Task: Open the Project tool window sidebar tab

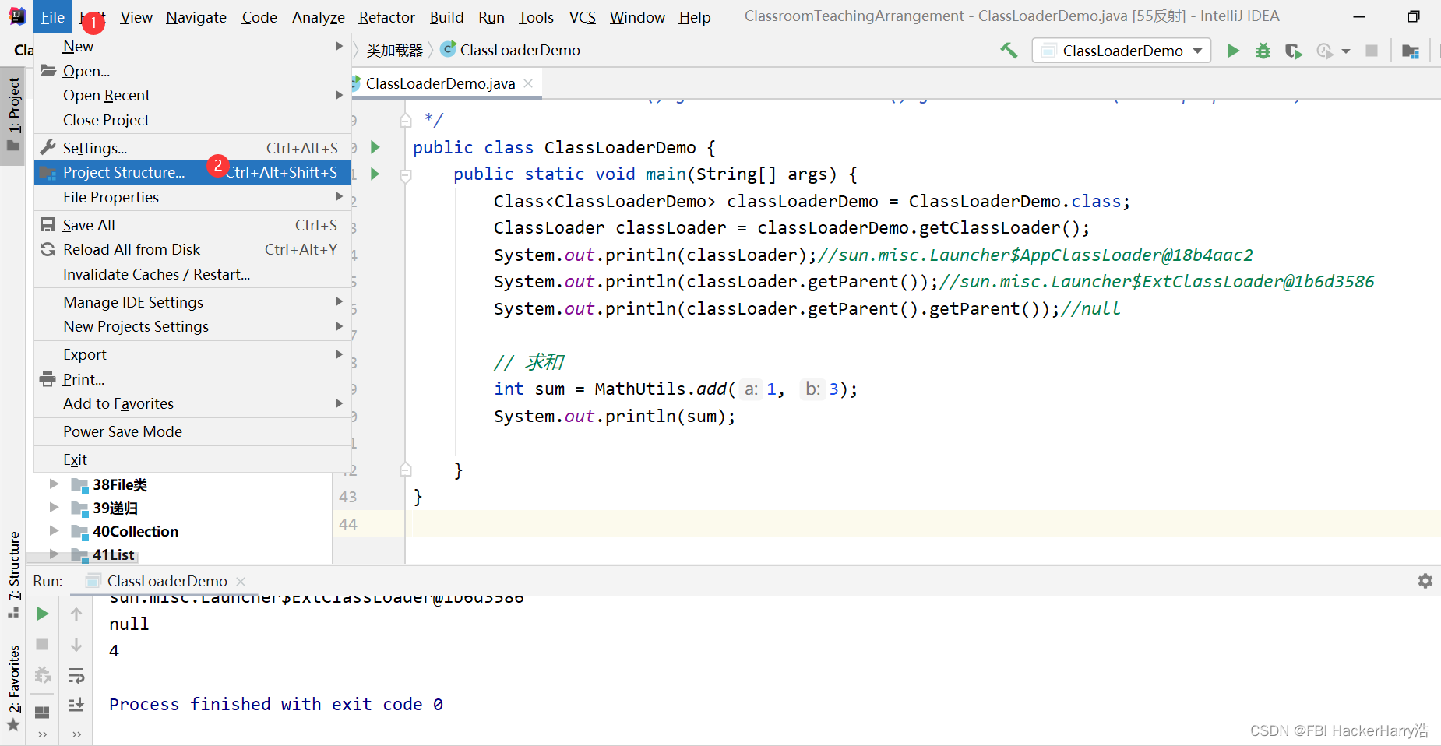Action: (x=13, y=115)
